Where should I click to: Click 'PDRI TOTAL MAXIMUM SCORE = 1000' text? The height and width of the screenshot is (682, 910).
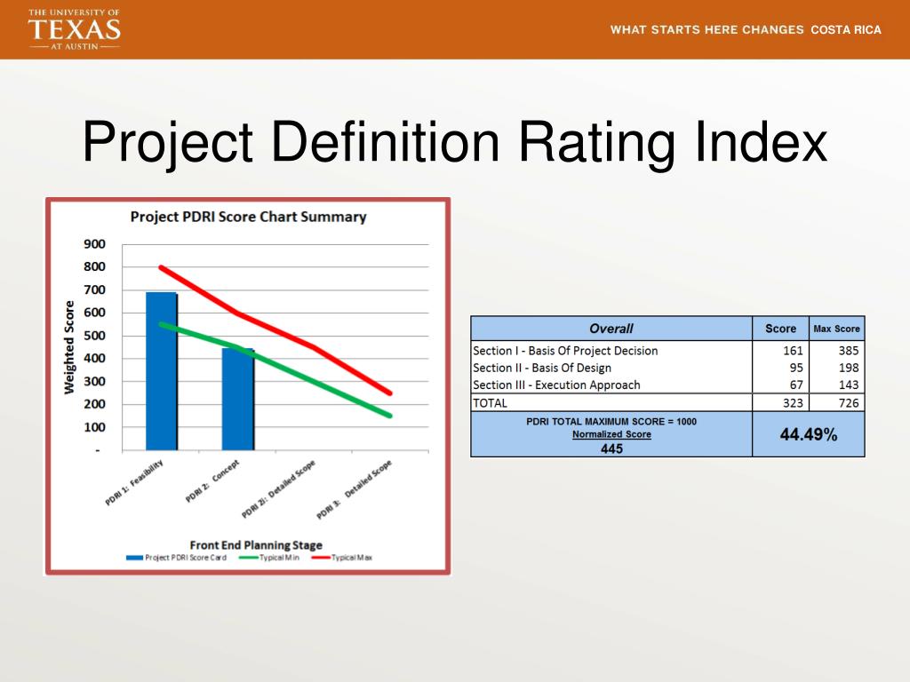(x=611, y=422)
